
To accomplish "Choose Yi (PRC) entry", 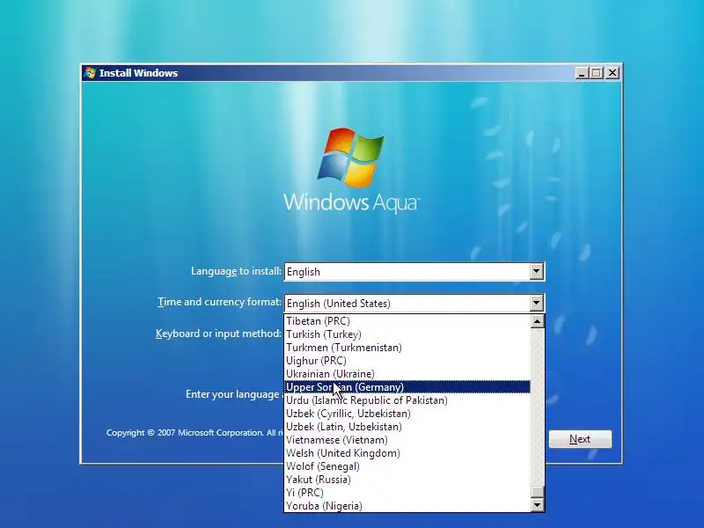I will click(407, 493).
